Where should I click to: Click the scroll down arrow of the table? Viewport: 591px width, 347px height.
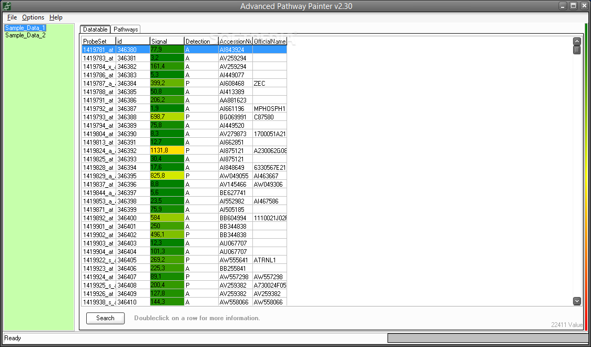coord(577,301)
